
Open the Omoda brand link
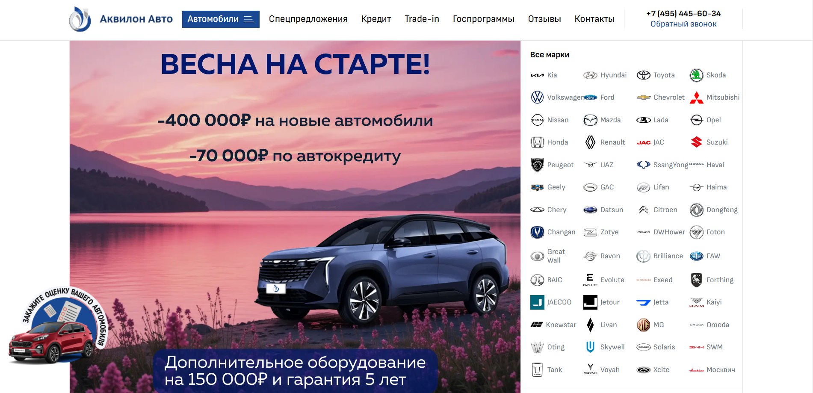tap(709, 325)
